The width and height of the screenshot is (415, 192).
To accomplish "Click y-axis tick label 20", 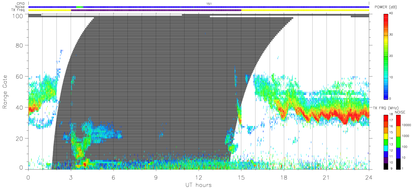I will pyautogui.click(x=19, y=138).
